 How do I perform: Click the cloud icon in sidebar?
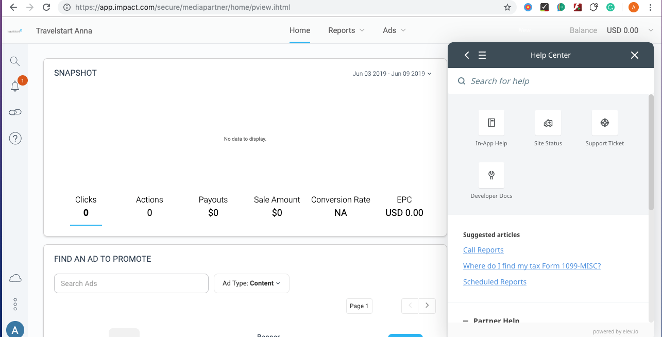coord(15,279)
